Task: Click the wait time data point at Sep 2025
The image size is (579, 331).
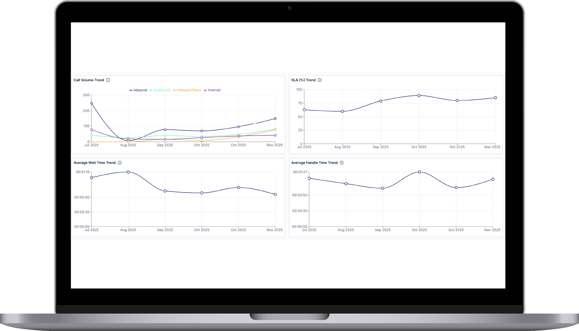Action: [165, 191]
